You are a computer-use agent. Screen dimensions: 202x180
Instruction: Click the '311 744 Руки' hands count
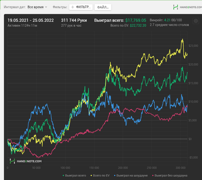click(74, 20)
